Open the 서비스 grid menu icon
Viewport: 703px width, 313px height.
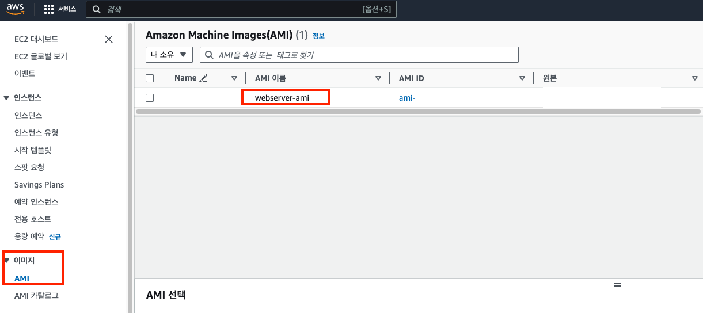coord(49,10)
